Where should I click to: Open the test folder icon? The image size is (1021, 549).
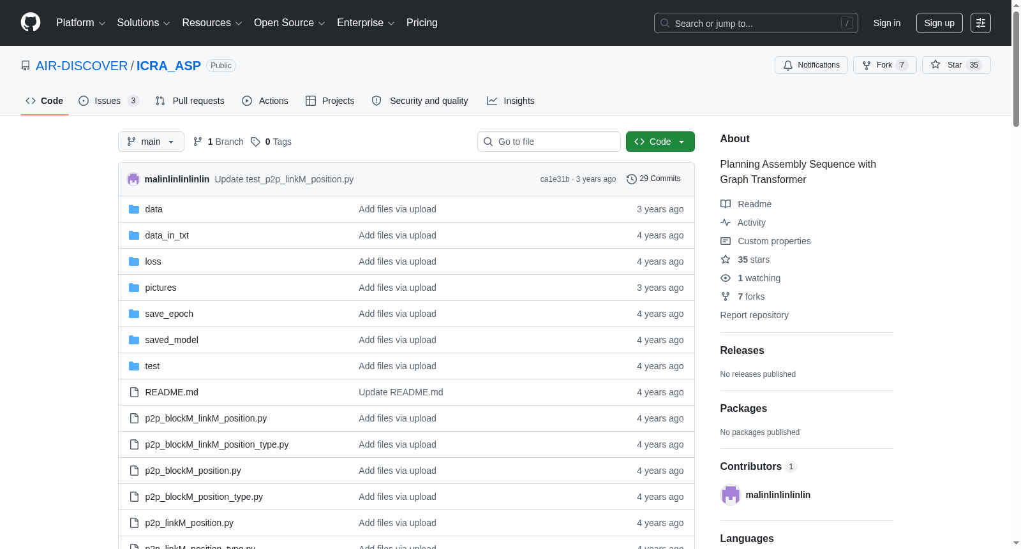(134, 366)
